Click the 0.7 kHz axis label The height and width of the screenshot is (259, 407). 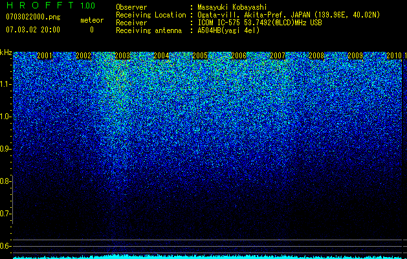tap(5, 214)
